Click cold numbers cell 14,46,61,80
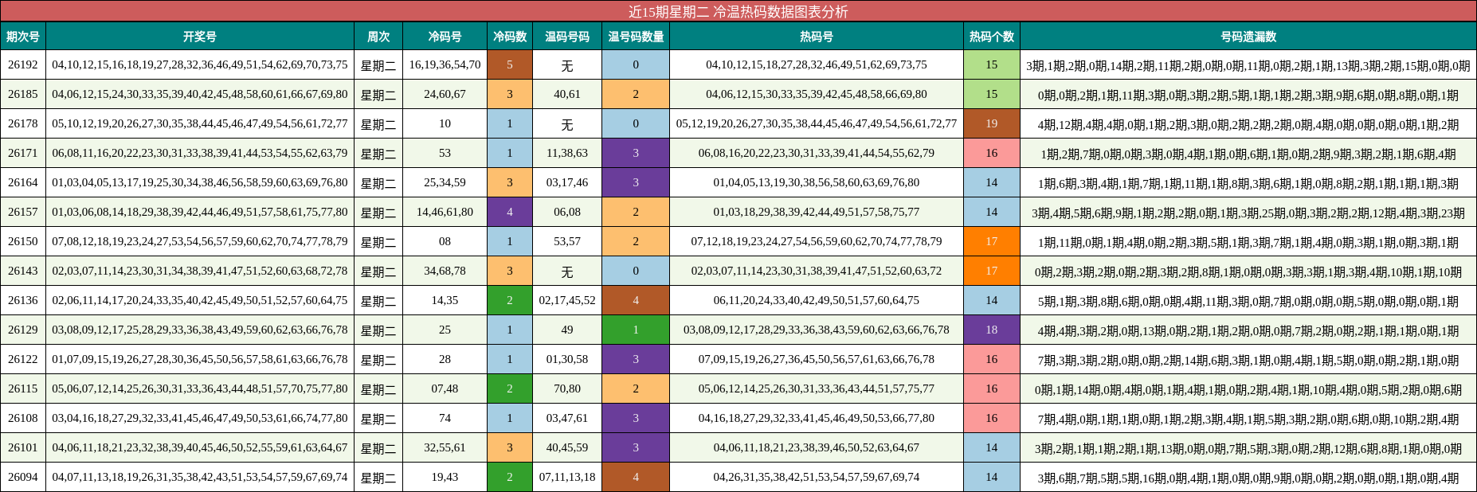 (445, 212)
